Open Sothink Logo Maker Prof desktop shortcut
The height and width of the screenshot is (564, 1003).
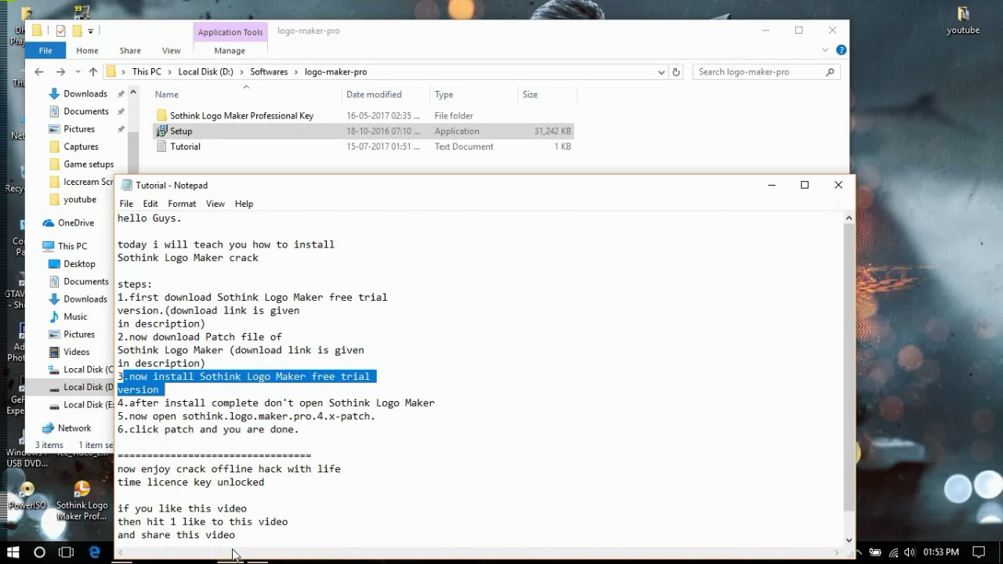[81, 501]
